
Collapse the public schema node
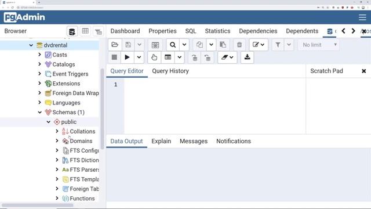(x=49, y=122)
